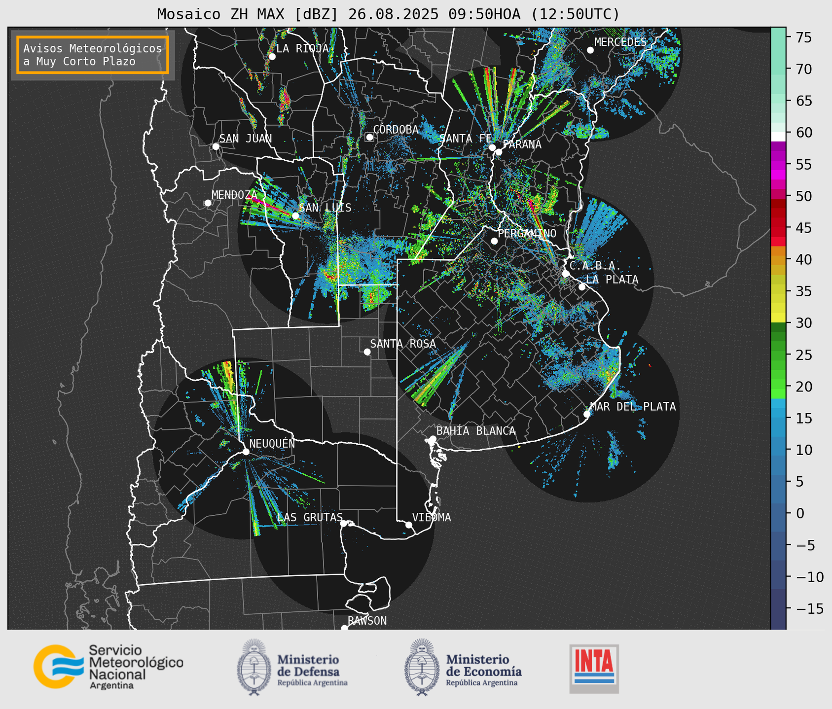This screenshot has height=709, width=832.
Task: Click the RAWSON city marker dot
Action: pyautogui.click(x=344, y=628)
